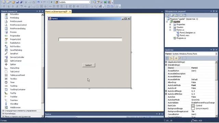The height and width of the screenshot is (123, 219).
Task: Select the (Name) property value Form1
Action: point(195,68)
